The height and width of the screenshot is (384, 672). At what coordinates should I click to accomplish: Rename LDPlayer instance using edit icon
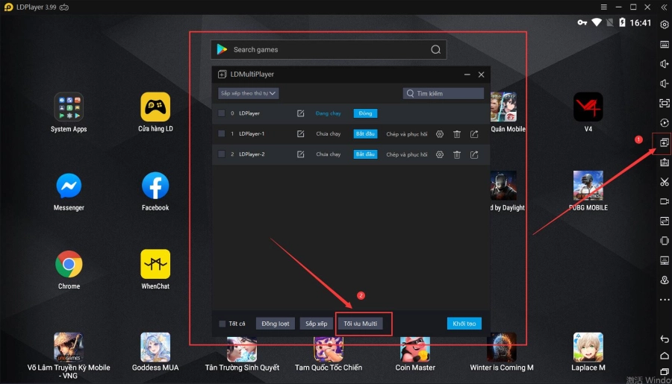point(301,113)
